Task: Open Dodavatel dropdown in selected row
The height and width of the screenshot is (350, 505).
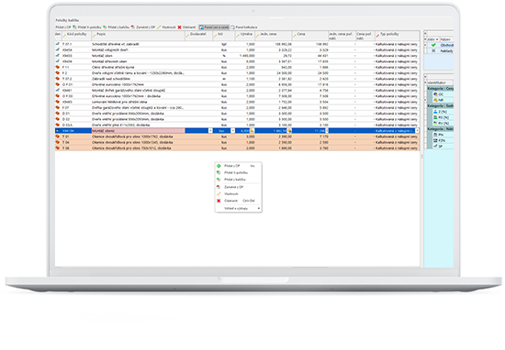Action: click(210, 131)
